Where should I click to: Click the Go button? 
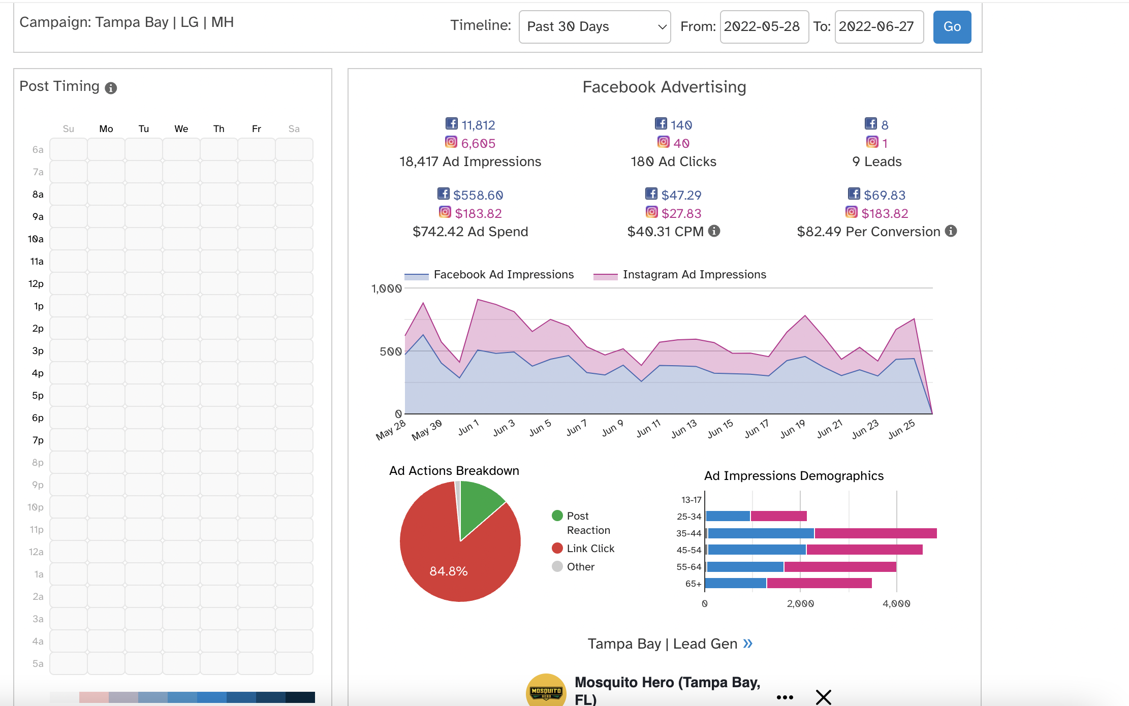(x=952, y=27)
